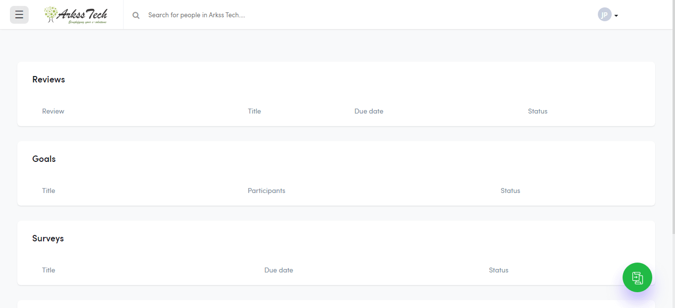Click the Status header in Surveys
Screen dimensions: 675x308
[x=498, y=270]
